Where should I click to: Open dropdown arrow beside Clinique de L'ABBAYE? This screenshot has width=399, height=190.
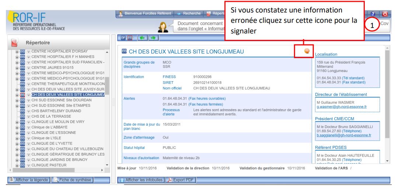[28, 127]
